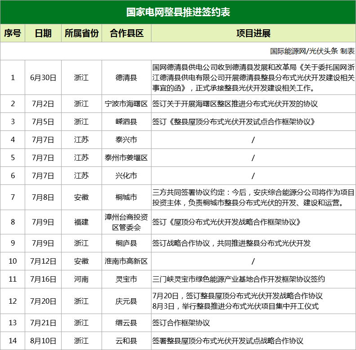The width and height of the screenshot is (356, 350).
Task: Select the 德清县 cell
Action: pyautogui.click(x=126, y=78)
